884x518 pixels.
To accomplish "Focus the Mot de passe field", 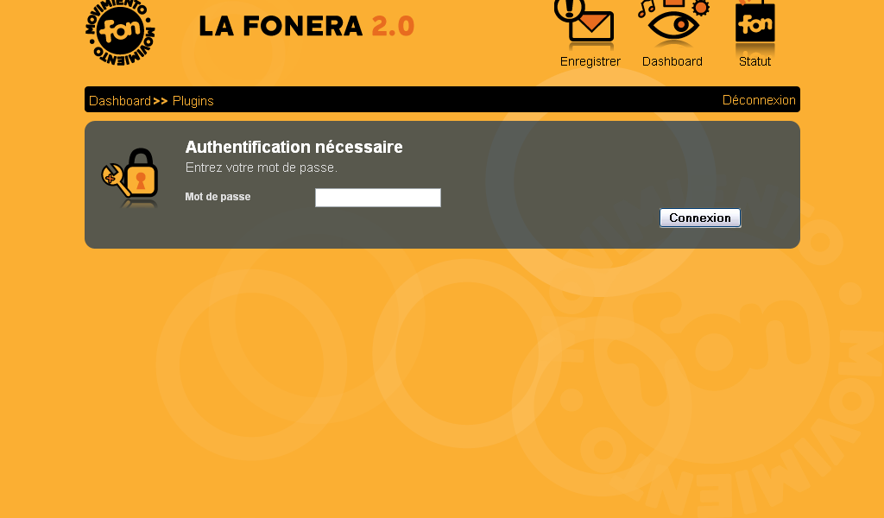I will [378, 198].
